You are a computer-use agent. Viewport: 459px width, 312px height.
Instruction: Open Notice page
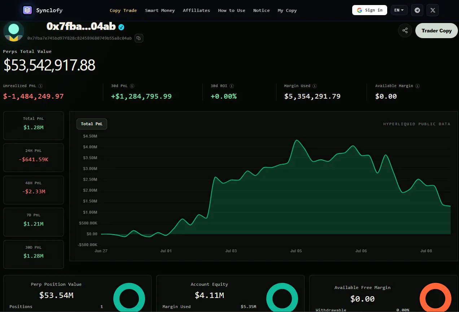click(262, 10)
